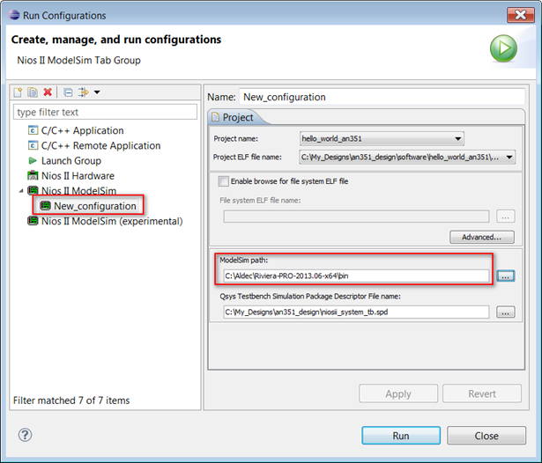542x463 pixels.
Task: Switch to the Project tab
Action: tap(233, 118)
